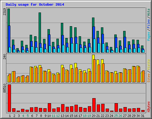Click the day "8" label on the x-axis
152x119 pixels.
41,116
